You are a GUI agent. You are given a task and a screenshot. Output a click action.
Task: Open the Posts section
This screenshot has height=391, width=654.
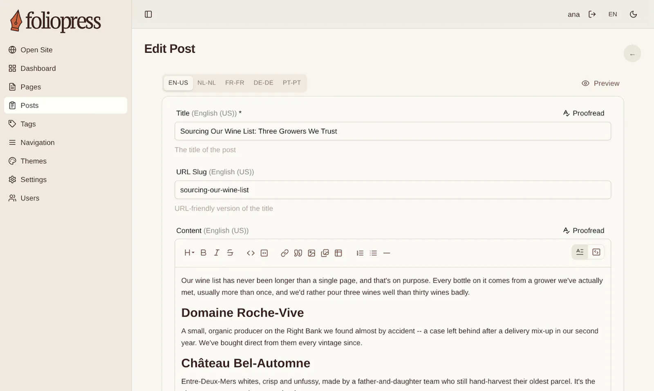click(66, 105)
